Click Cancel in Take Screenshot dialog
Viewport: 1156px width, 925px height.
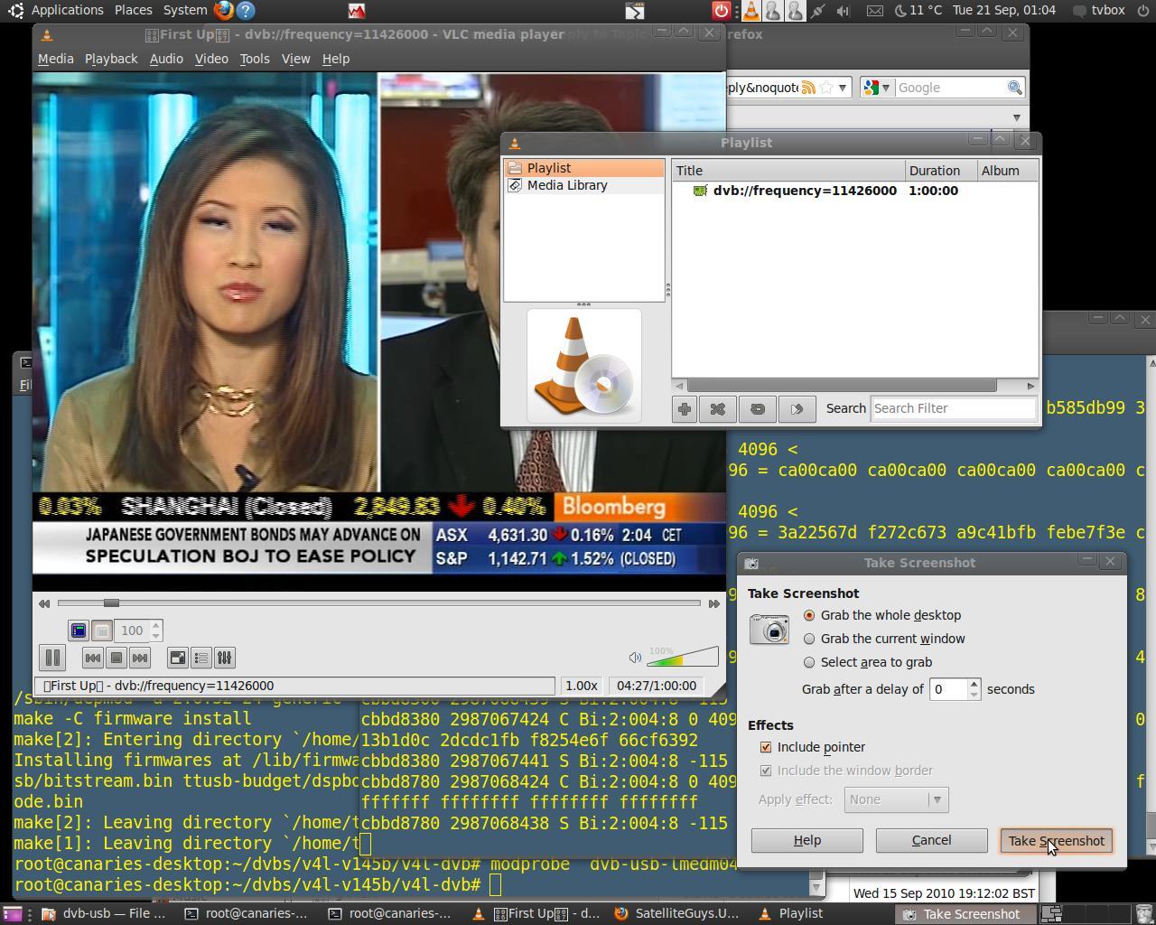point(931,841)
